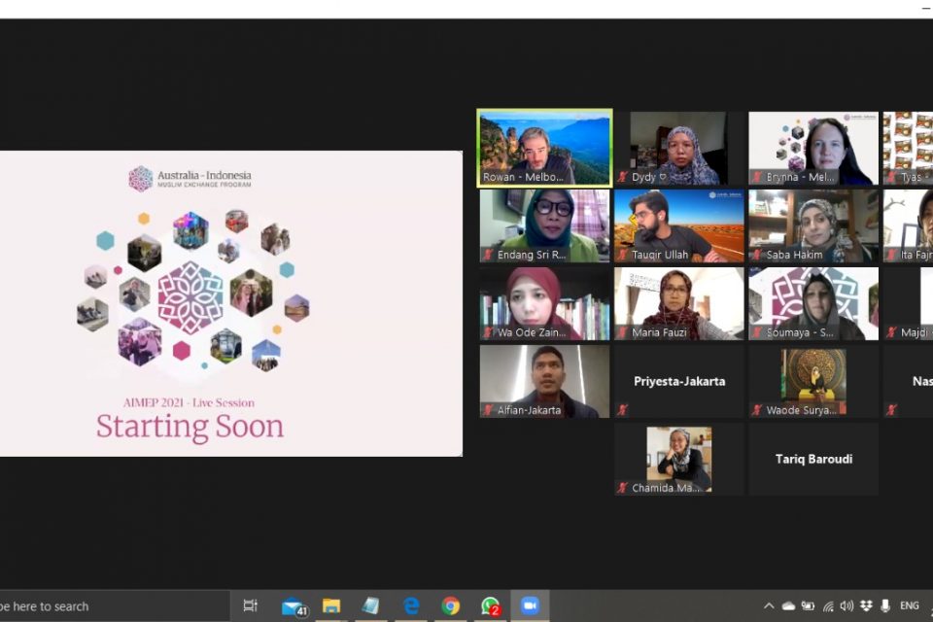Open WhatsApp from the taskbar
933x622 pixels.
[x=491, y=605]
